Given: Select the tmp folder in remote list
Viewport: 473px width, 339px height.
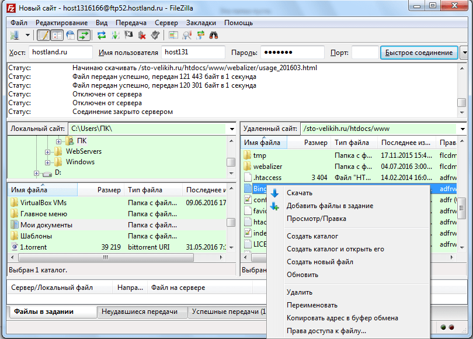Looking at the screenshot, I should pyautogui.click(x=349, y=155).
